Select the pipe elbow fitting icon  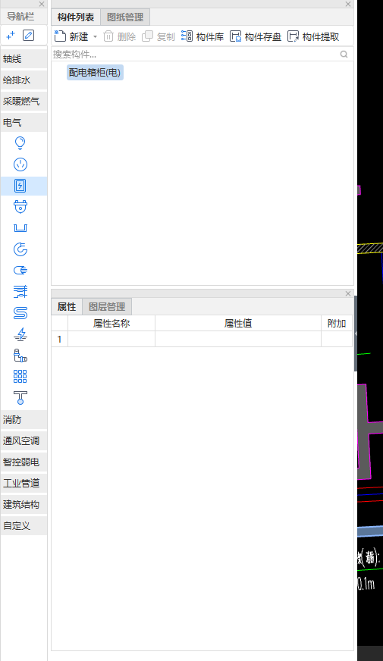click(x=20, y=356)
